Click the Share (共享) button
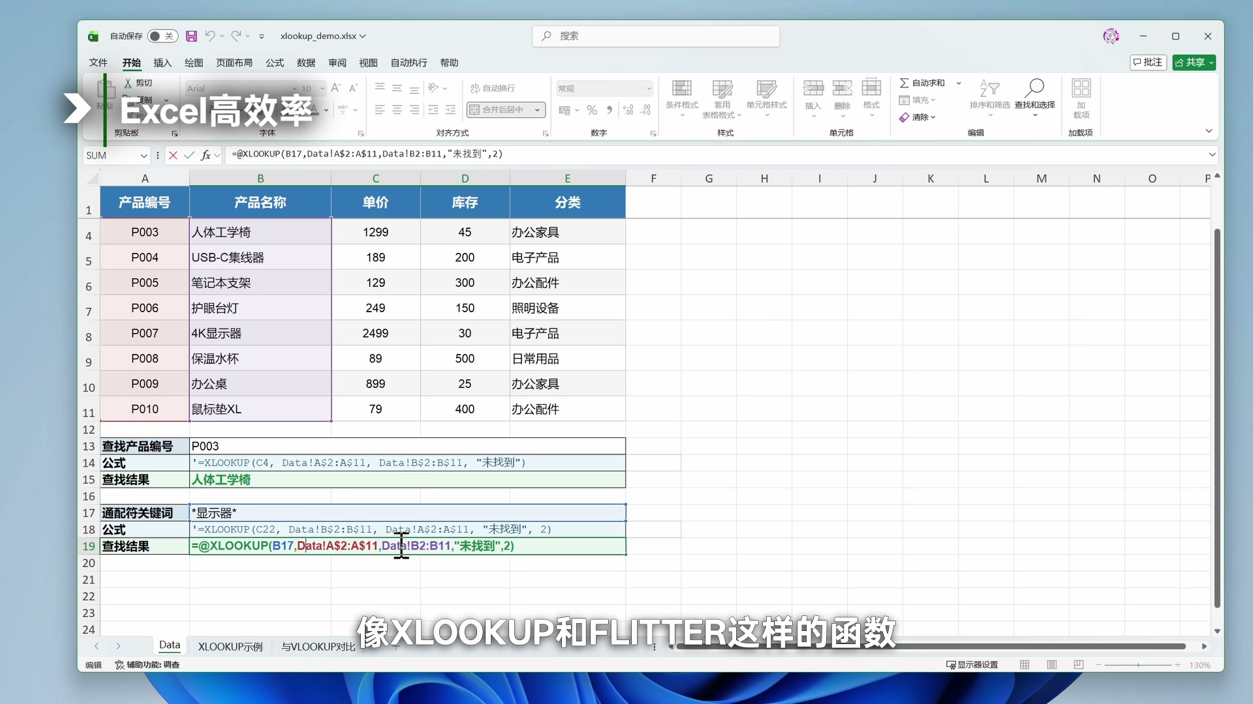 (x=1194, y=62)
